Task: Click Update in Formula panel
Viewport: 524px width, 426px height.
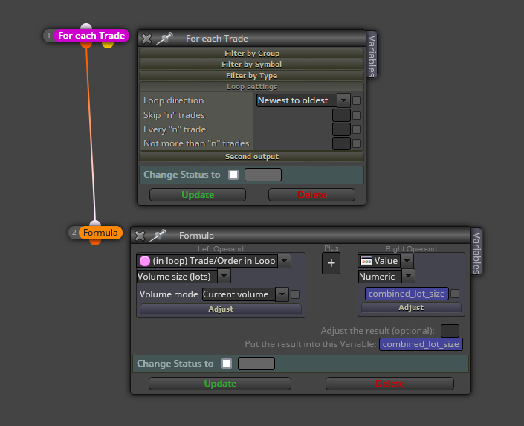Action: (220, 384)
